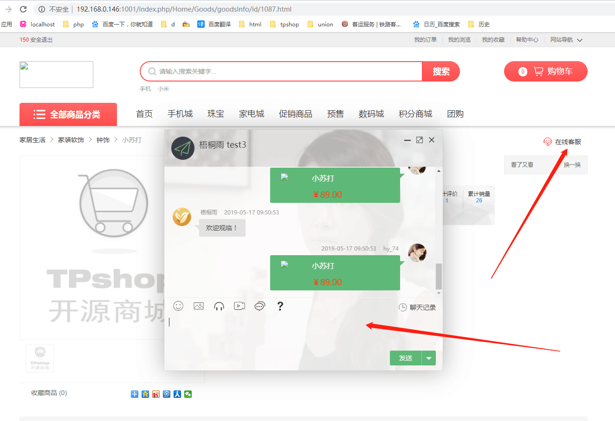Open 在线客服 online customer service
This screenshot has width=615, height=421.
(x=564, y=142)
